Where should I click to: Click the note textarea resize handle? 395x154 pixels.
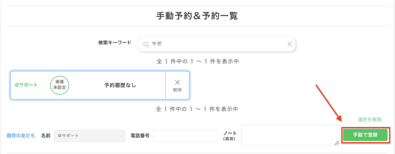(x=336, y=142)
